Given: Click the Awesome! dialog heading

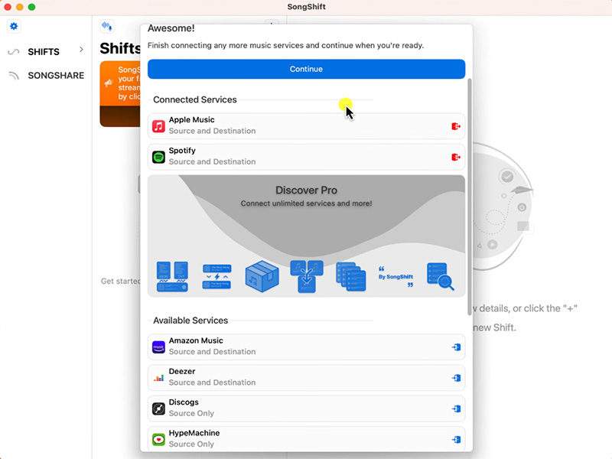Looking at the screenshot, I should pos(171,28).
